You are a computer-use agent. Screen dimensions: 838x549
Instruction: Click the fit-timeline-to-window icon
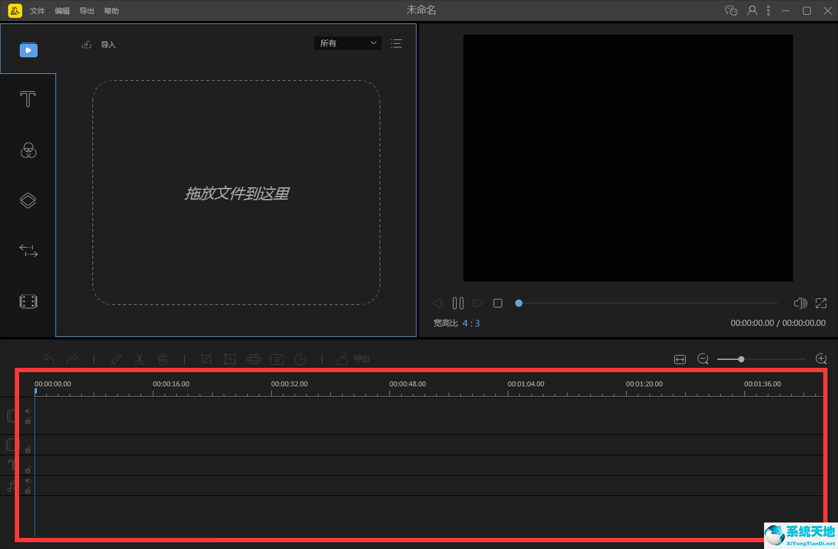pyautogui.click(x=680, y=359)
